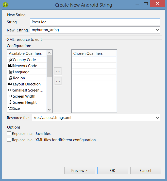Click into the String text field

point(95,22)
